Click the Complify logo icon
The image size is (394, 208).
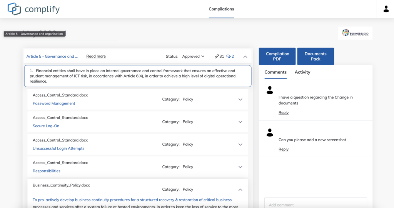point(14,9)
